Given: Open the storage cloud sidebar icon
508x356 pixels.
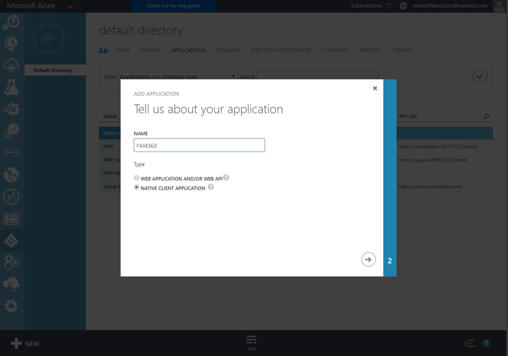Looking at the screenshot, I should (x=11, y=284).
